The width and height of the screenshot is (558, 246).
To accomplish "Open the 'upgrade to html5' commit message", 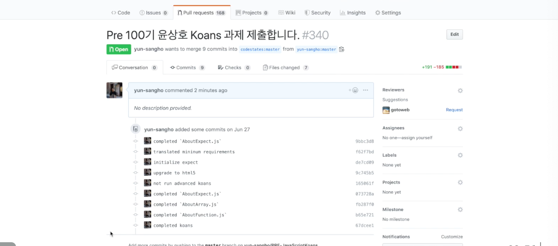I will click(x=174, y=173).
